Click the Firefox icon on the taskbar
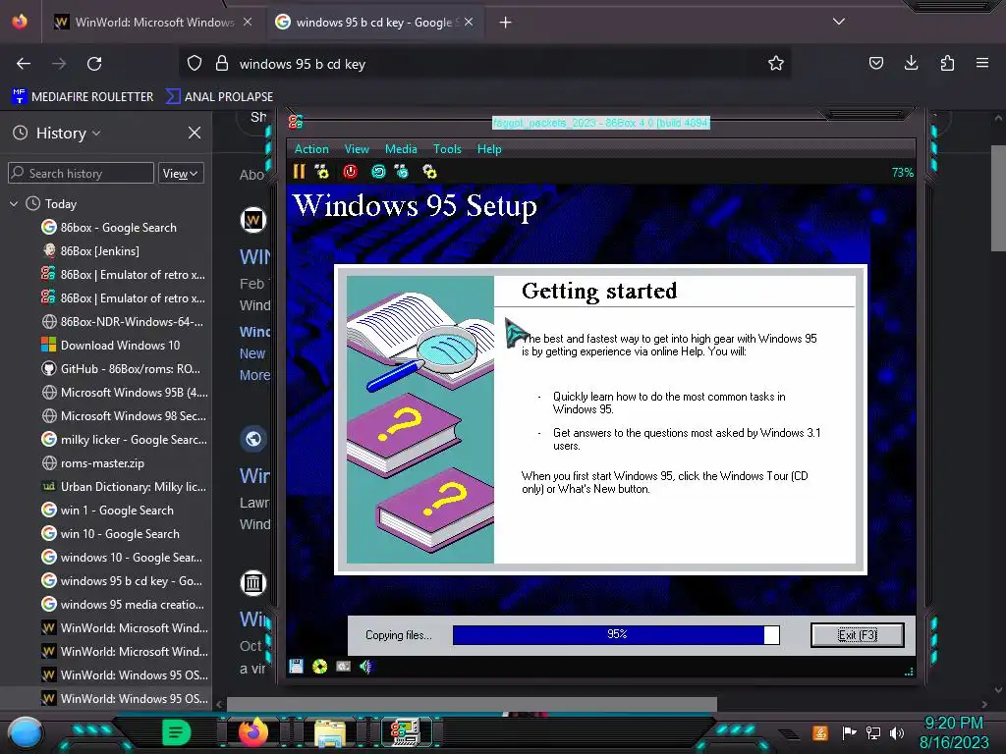This screenshot has height=754, width=1006. 253,732
